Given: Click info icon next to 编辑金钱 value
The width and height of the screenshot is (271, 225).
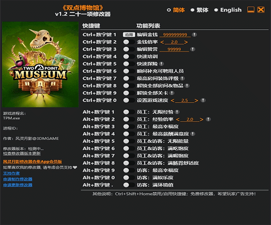Looking at the screenshot, I should click(x=194, y=34).
